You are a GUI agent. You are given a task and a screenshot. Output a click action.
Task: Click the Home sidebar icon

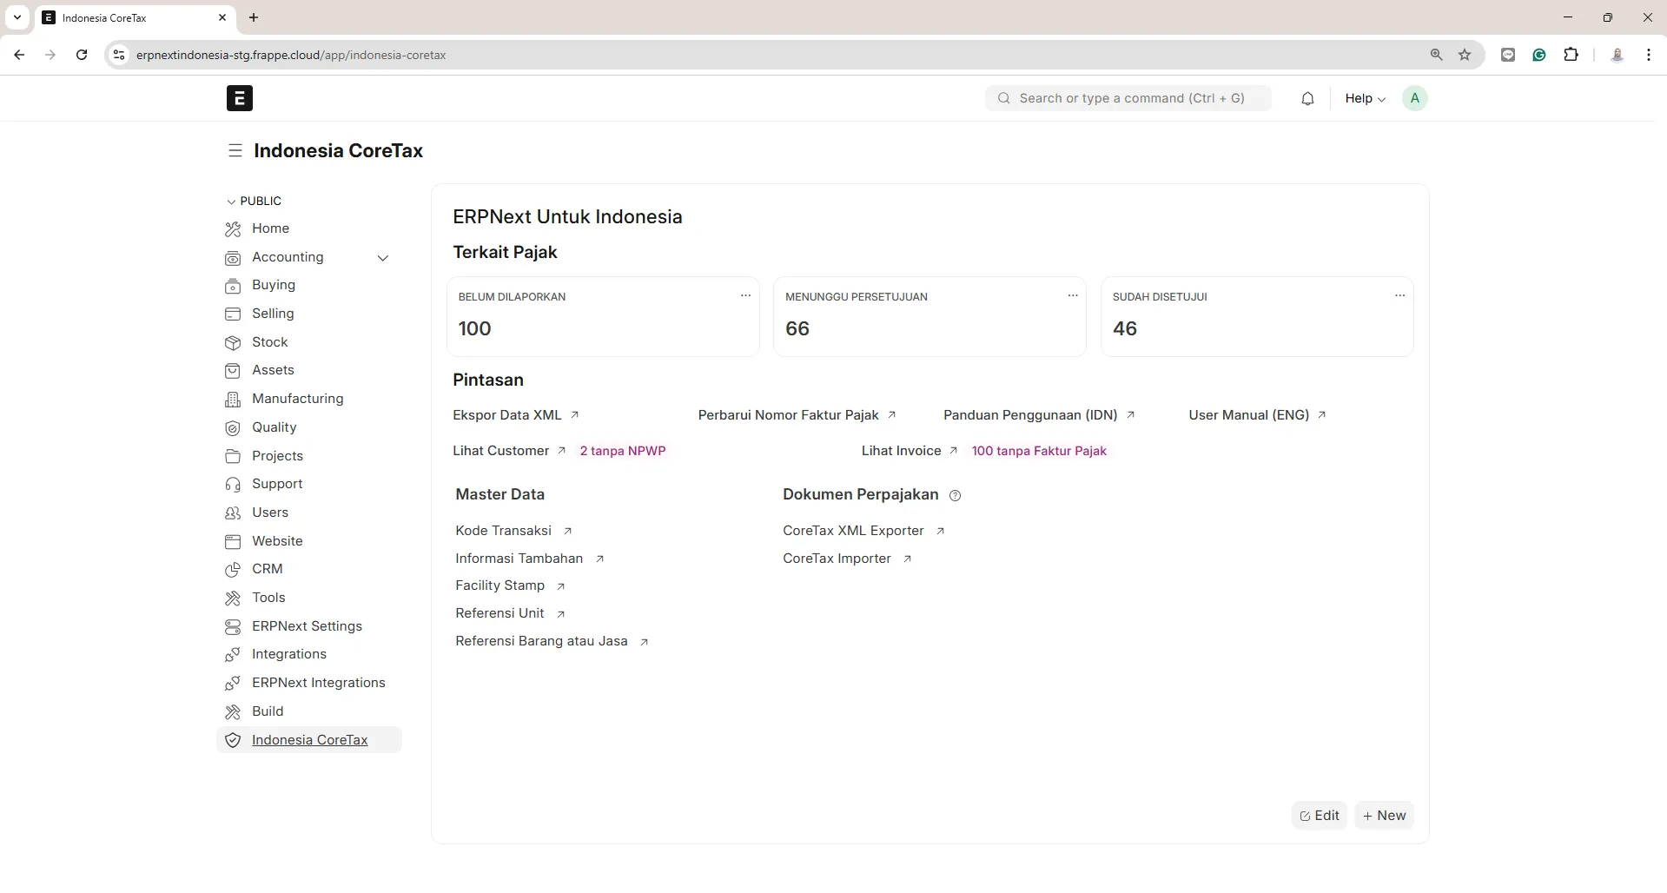point(233,229)
